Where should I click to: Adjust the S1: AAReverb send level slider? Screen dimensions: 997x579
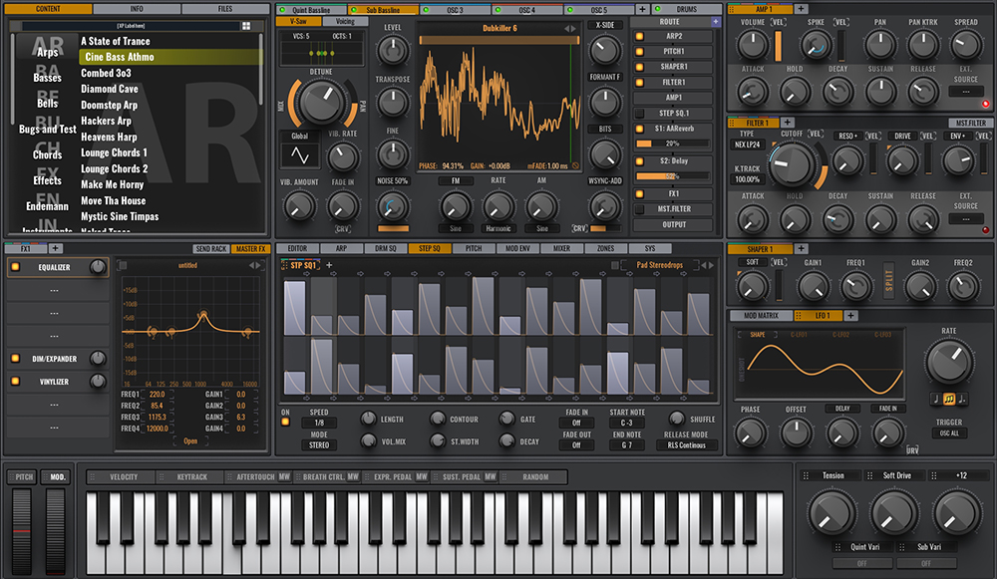pos(673,144)
